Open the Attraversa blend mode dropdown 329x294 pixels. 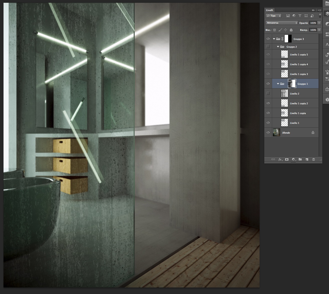pos(282,23)
